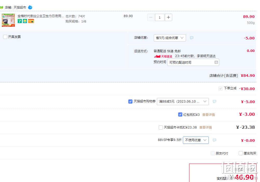Click the 店铺合计 total ¥84.90
Viewport: 260px width, 182px height.
(248, 76)
